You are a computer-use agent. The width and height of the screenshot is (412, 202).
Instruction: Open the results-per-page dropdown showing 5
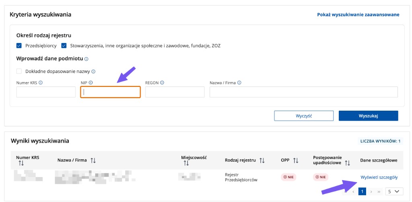394,192
